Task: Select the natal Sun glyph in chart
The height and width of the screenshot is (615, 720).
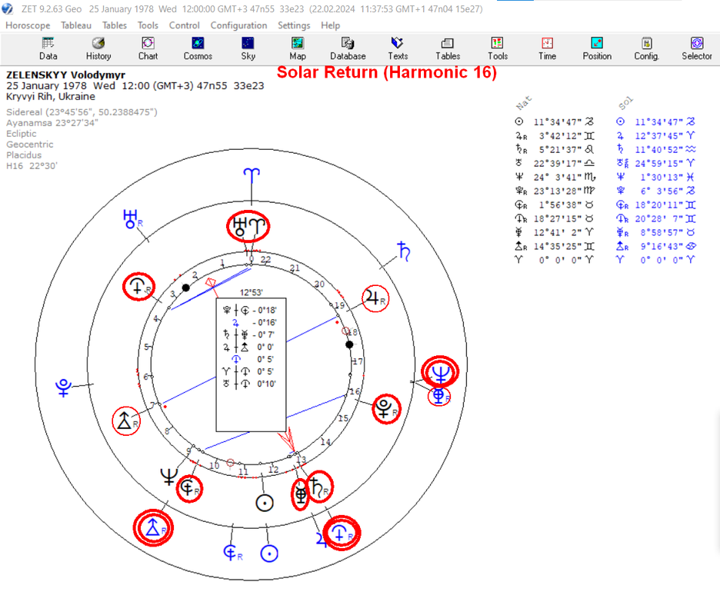Action: pos(265,503)
